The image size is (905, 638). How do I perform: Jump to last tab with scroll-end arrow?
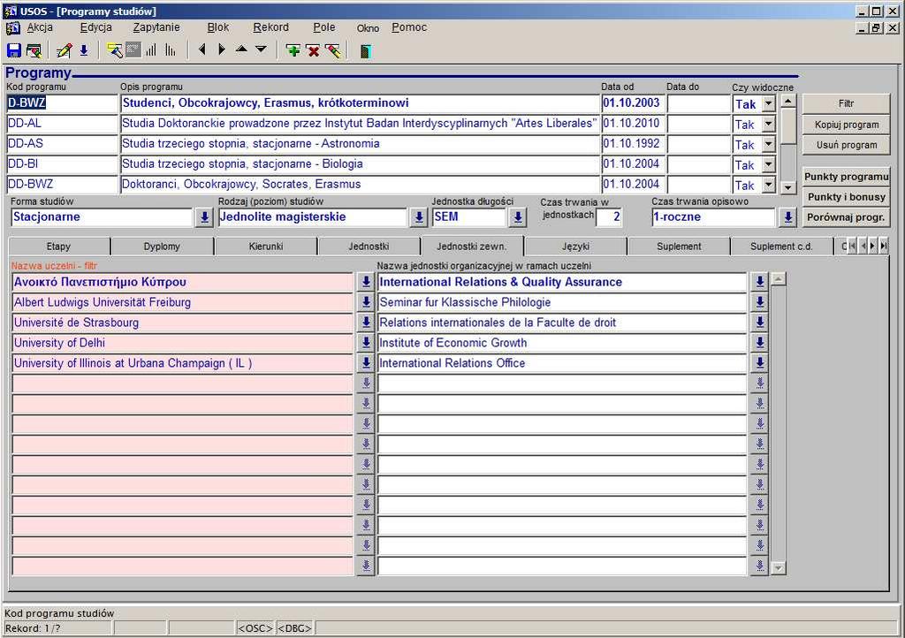883,247
